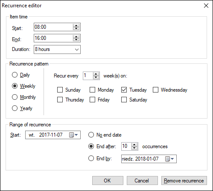Increase the End time with up arrow

pyautogui.click(x=76, y=36)
